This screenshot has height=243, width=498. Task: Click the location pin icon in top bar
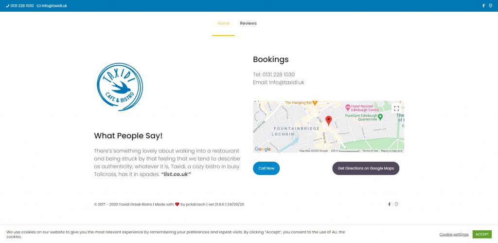coord(490,6)
